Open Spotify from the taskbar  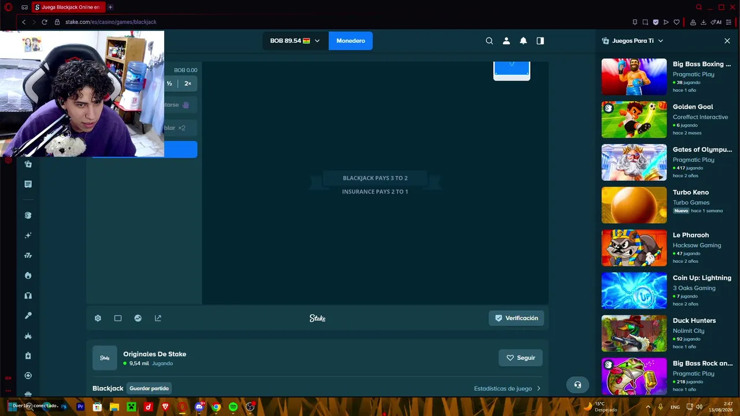click(x=233, y=407)
